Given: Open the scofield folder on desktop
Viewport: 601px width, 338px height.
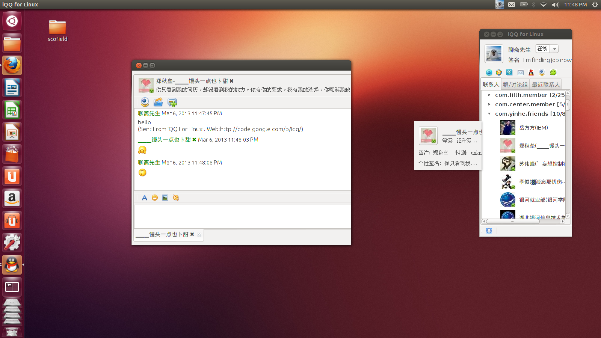Looking at the screenshot, I should click(57, 31).
